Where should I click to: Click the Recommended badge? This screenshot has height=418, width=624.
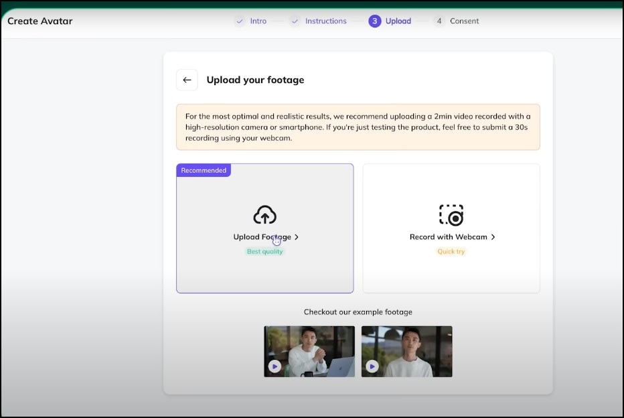[204, 170]
